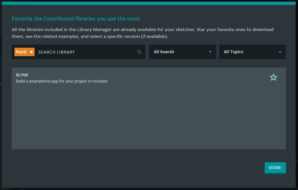Image resolution: width=298 pixels, height=190 pixels.
Task: Click the chevron arrow beside All Topics
Action: (280, 52)
